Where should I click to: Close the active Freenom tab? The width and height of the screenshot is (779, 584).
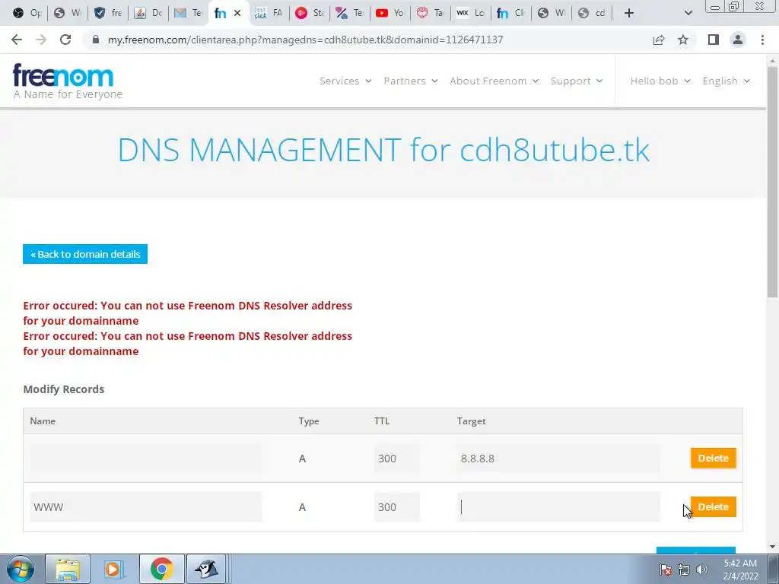tap(237, 13)
